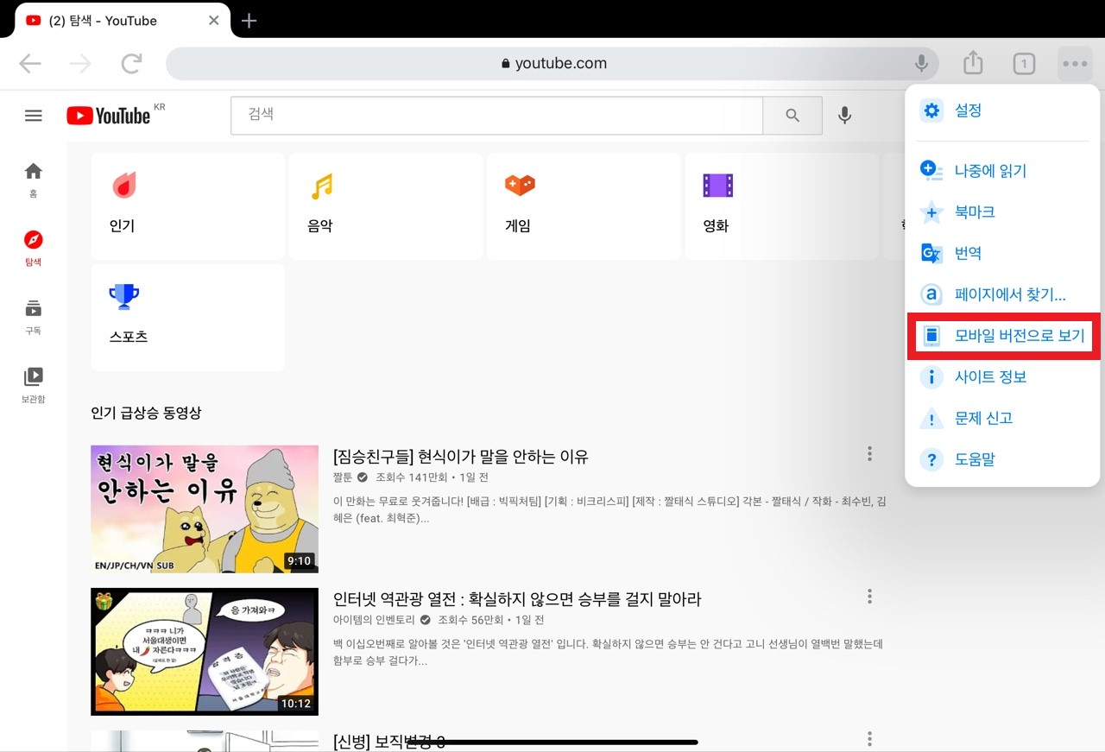Click the youtube.com address bar
The width and height of the screenshot is (1105, 752).
click(x=552, y=63)
